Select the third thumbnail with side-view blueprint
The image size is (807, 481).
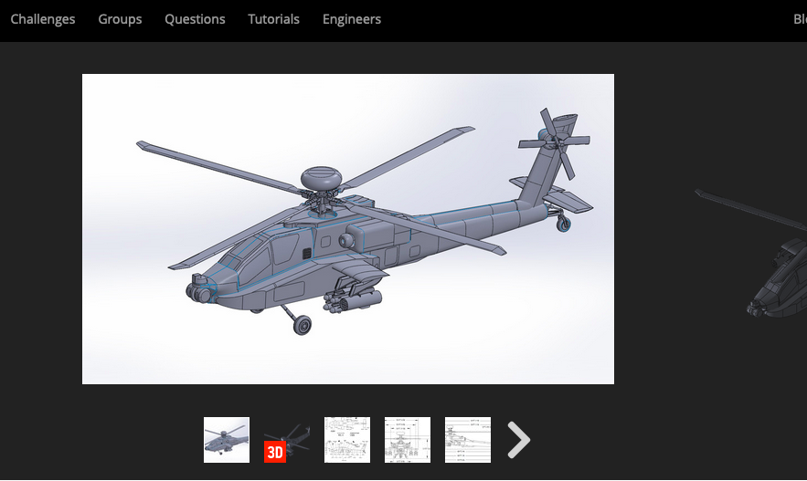click(x=347, y=440)
